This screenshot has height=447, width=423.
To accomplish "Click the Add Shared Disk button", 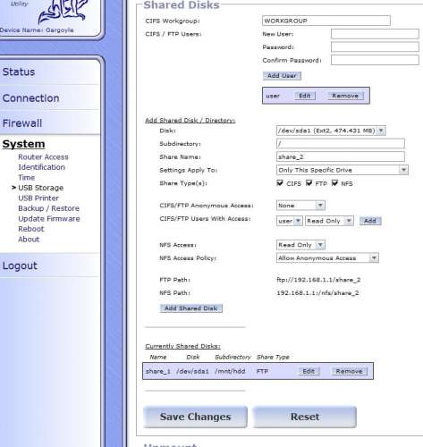I will pos(191,308).
